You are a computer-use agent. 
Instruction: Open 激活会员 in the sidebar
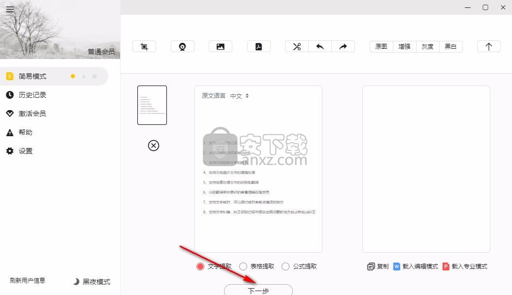coord(32,114)
